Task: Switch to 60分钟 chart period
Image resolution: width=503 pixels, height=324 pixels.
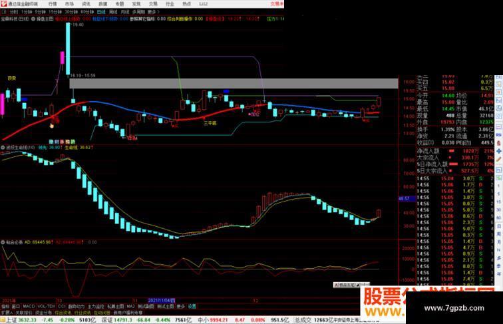Action: coord(87,12)
